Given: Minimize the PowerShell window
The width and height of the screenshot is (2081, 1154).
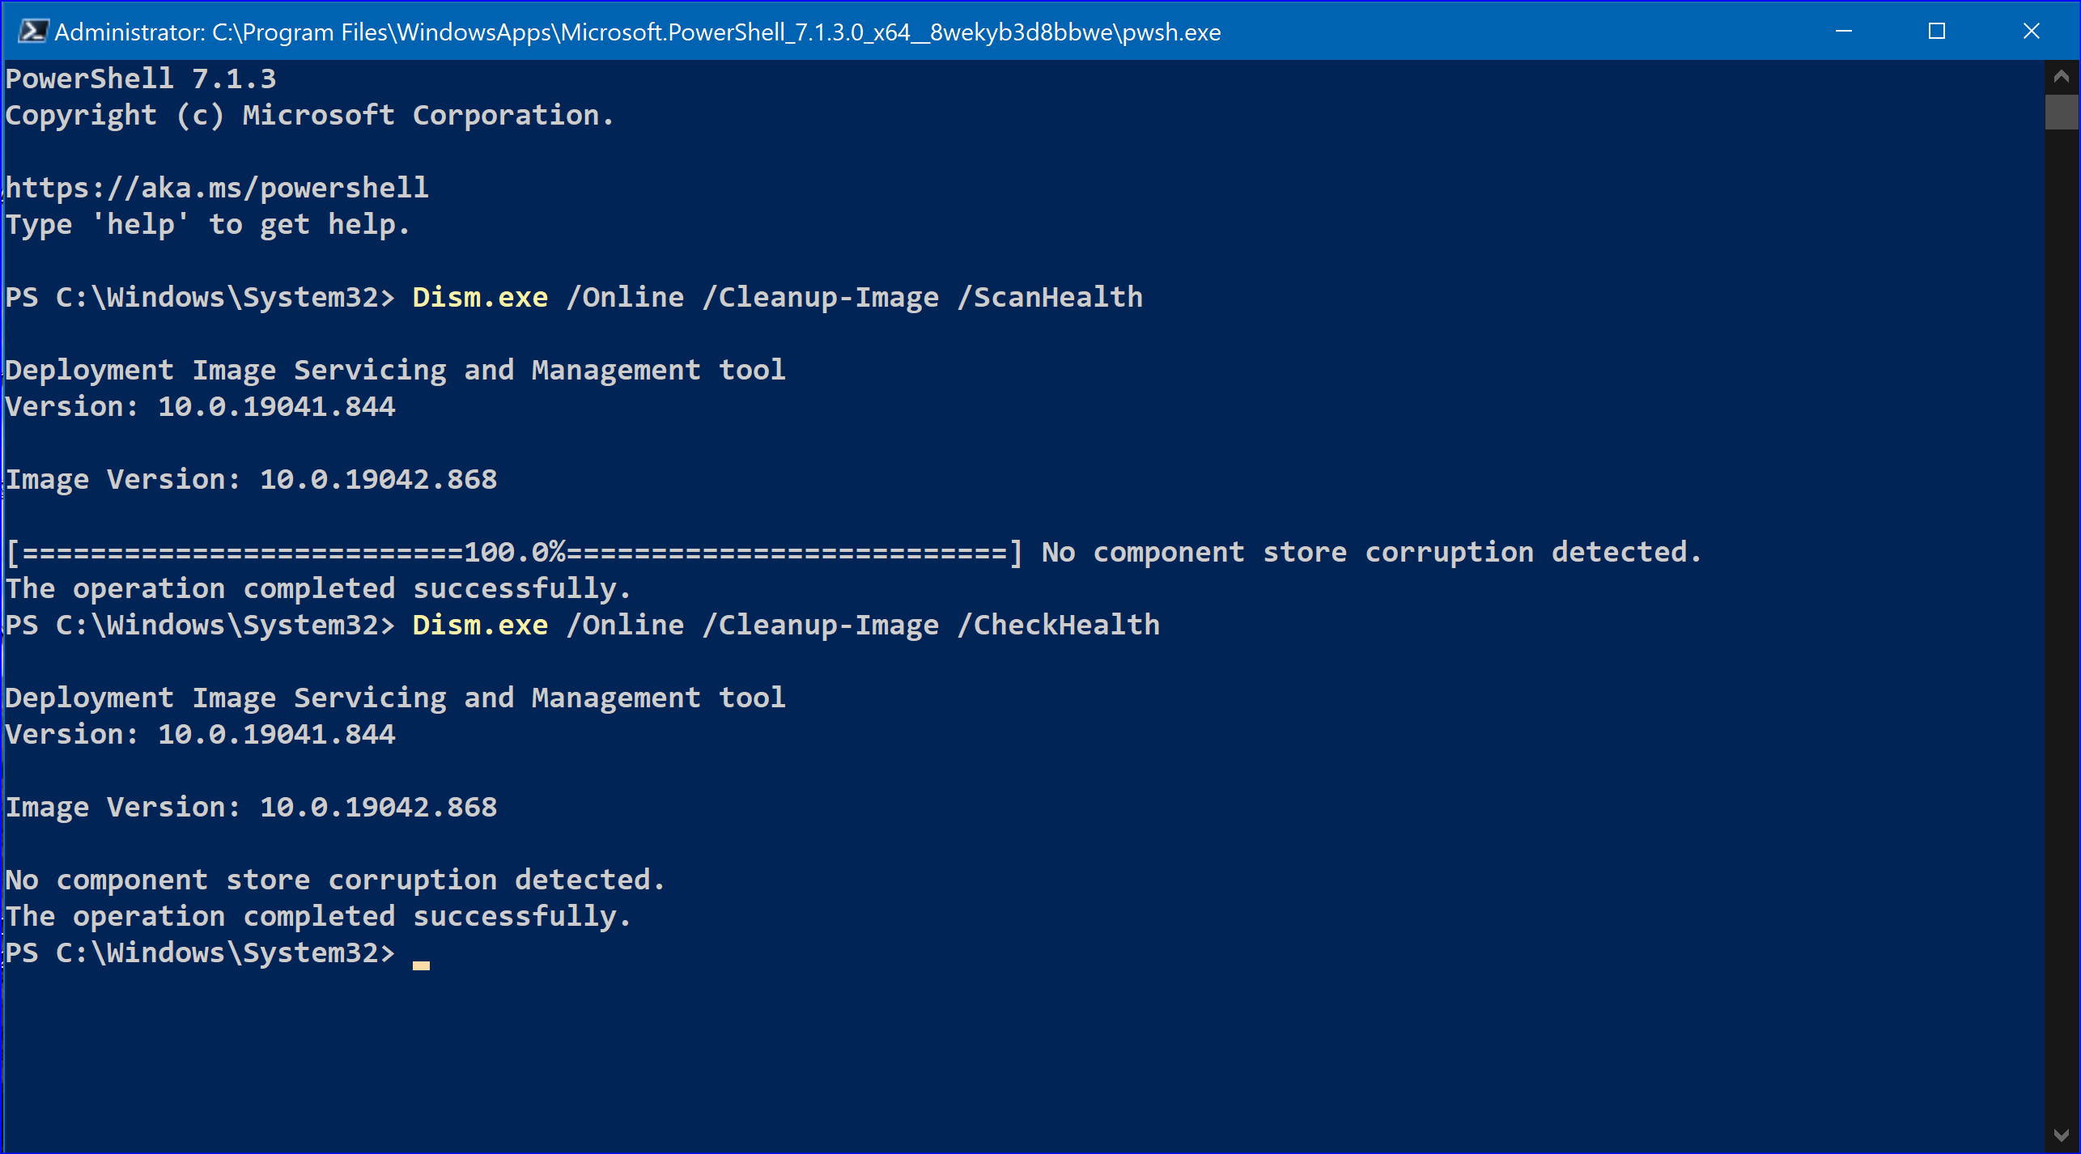Looking at the screenshot, I should 1843,32.
